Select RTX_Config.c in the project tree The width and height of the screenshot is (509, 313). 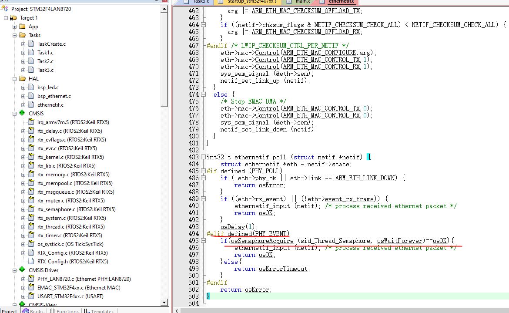[x=72, y=252]
